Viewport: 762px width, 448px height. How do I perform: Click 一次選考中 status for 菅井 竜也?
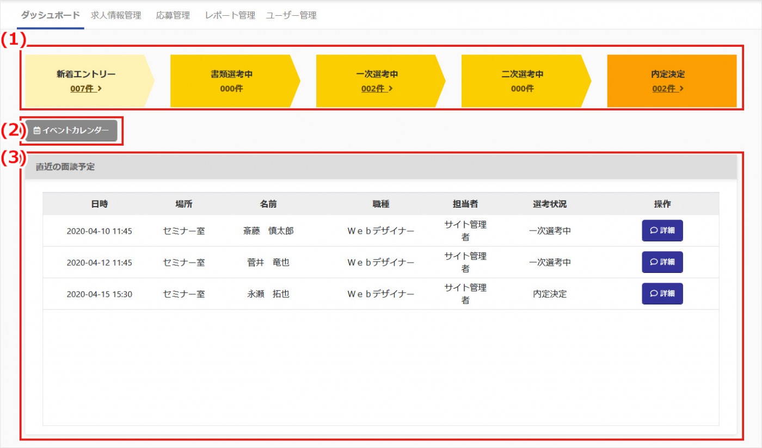coord(550,263)
